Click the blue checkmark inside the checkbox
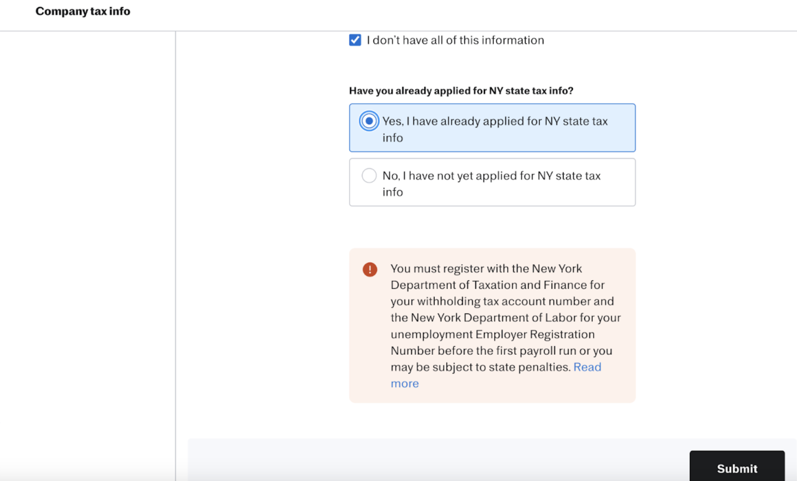Image resolution: width=797 pixels, height=481 pixels. tap(355, 40)
